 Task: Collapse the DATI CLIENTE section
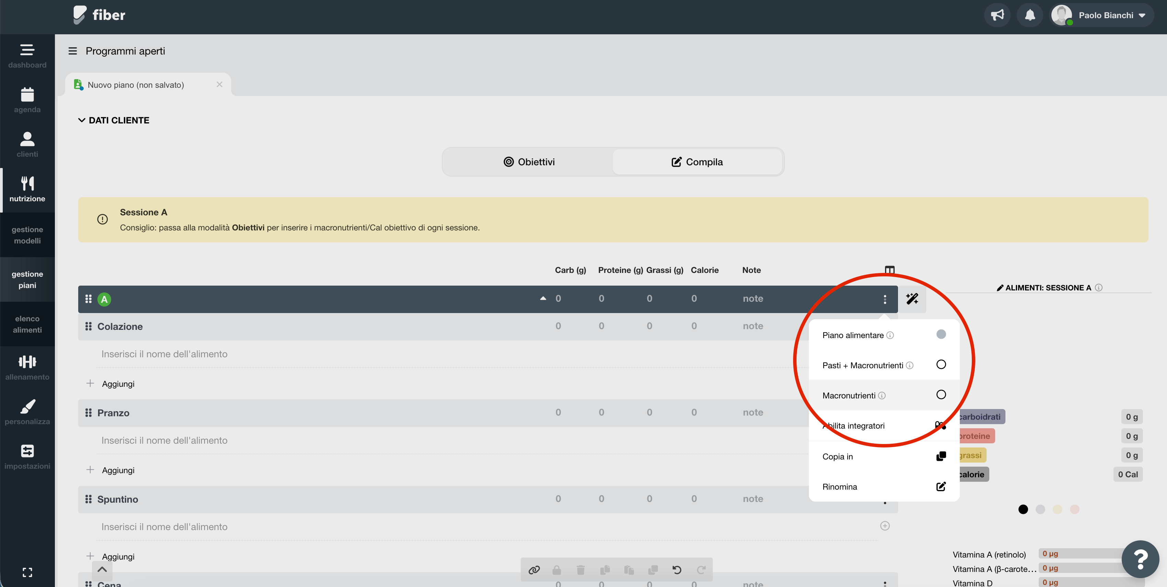click(114, 120)
